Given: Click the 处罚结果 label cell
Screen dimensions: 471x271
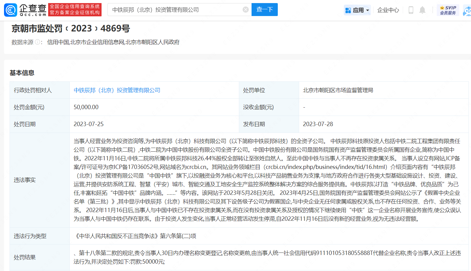Looking at the screenshot, I should tap(40, 257).
